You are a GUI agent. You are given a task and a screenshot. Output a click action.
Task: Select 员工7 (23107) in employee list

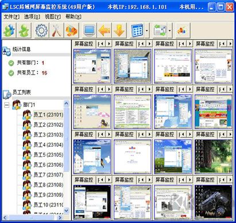(x=48, y=175)
